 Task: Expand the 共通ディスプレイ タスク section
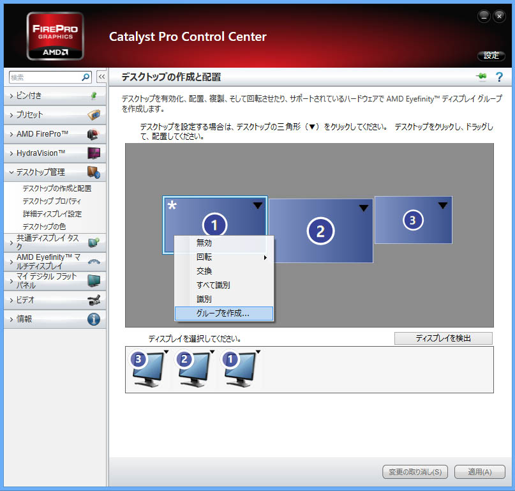pos(11,243)
